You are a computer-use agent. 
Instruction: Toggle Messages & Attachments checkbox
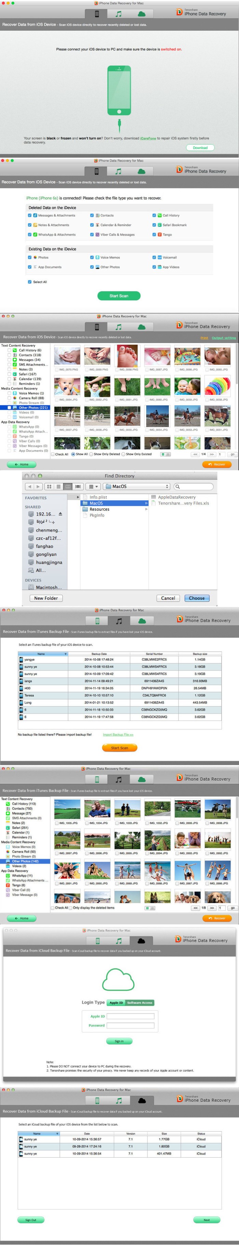[29, 216]
